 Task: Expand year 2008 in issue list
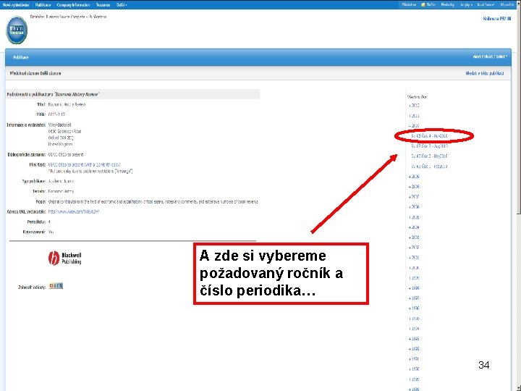click(414, 187)
